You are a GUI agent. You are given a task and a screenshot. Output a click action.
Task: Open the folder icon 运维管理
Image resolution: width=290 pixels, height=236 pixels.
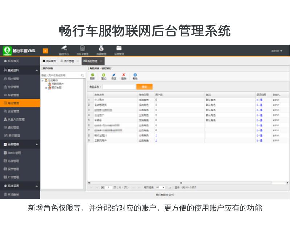pos(119,49)
